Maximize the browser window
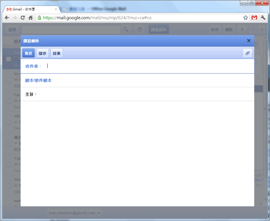The width and height of the screenshot is (270, 221). point(252,3)
